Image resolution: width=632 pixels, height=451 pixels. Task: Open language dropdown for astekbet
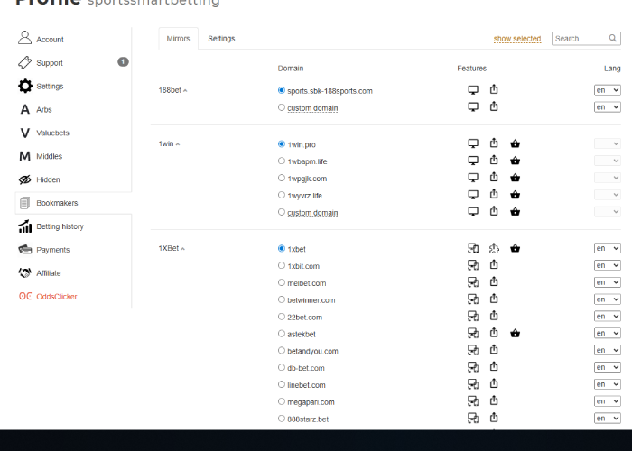(x=607, y=334)
